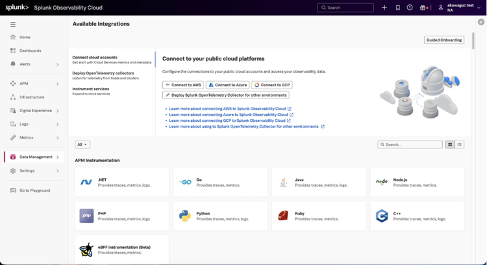Screen dimensions: 487x265
Task: Click the Infrastructure icon
Action: click(x=13, y=97)
